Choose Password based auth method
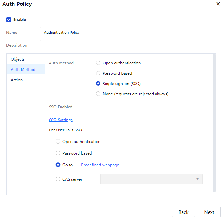This screenshot has width=224, height=220. [98, 73]
